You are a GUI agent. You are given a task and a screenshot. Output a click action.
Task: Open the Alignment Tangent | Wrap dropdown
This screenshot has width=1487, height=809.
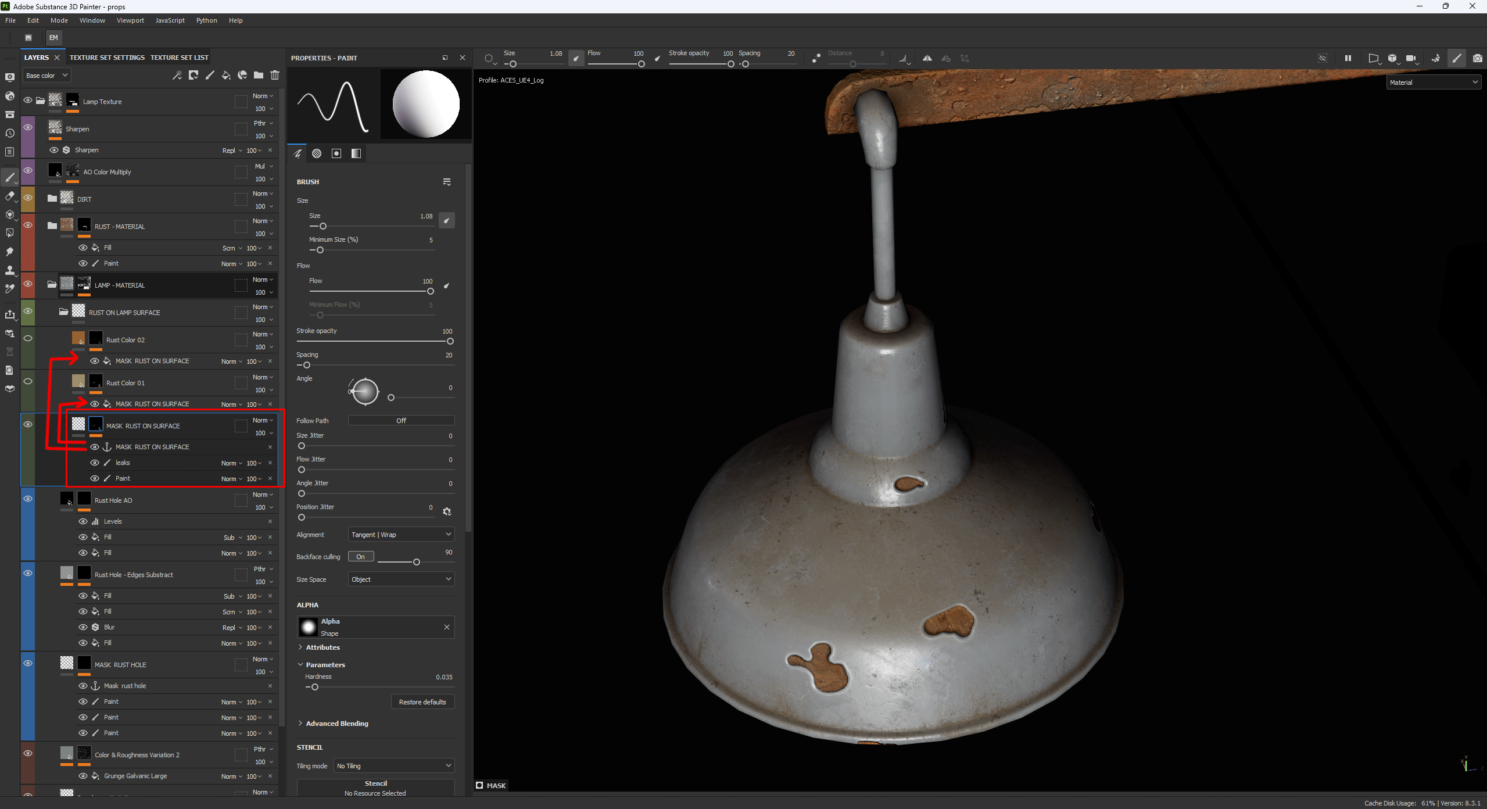pos(400,535)
